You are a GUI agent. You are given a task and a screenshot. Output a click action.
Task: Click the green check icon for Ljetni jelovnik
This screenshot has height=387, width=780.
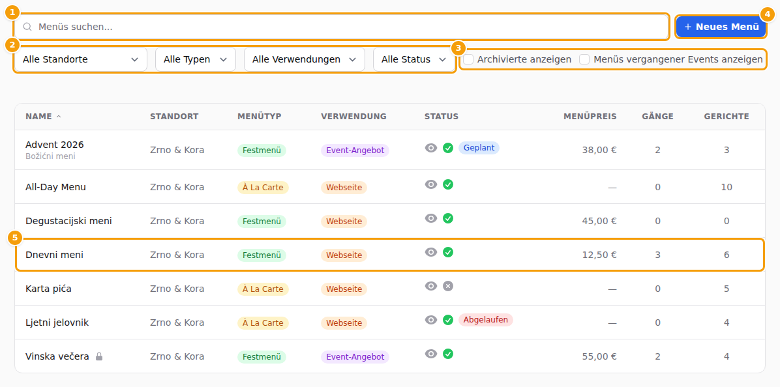point(448,319)
